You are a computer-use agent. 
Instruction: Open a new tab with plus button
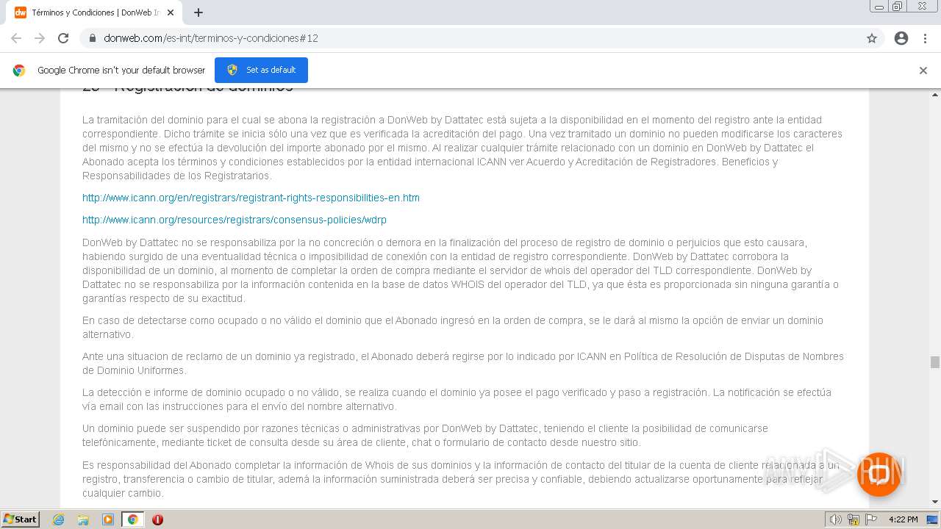[198, 12]
